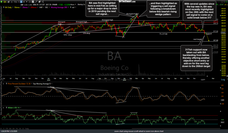
Task: Select the hourly (h) interval
Action: 19,2
